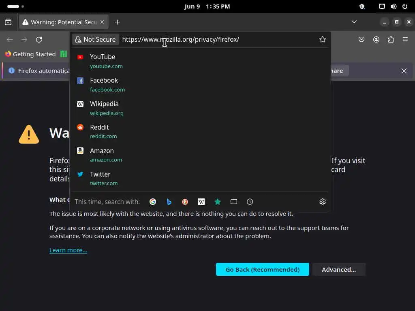This screenshot has width=415, height=311.
Task: Expand the list all tabs chevron
Action: click(x=354, y=22)
